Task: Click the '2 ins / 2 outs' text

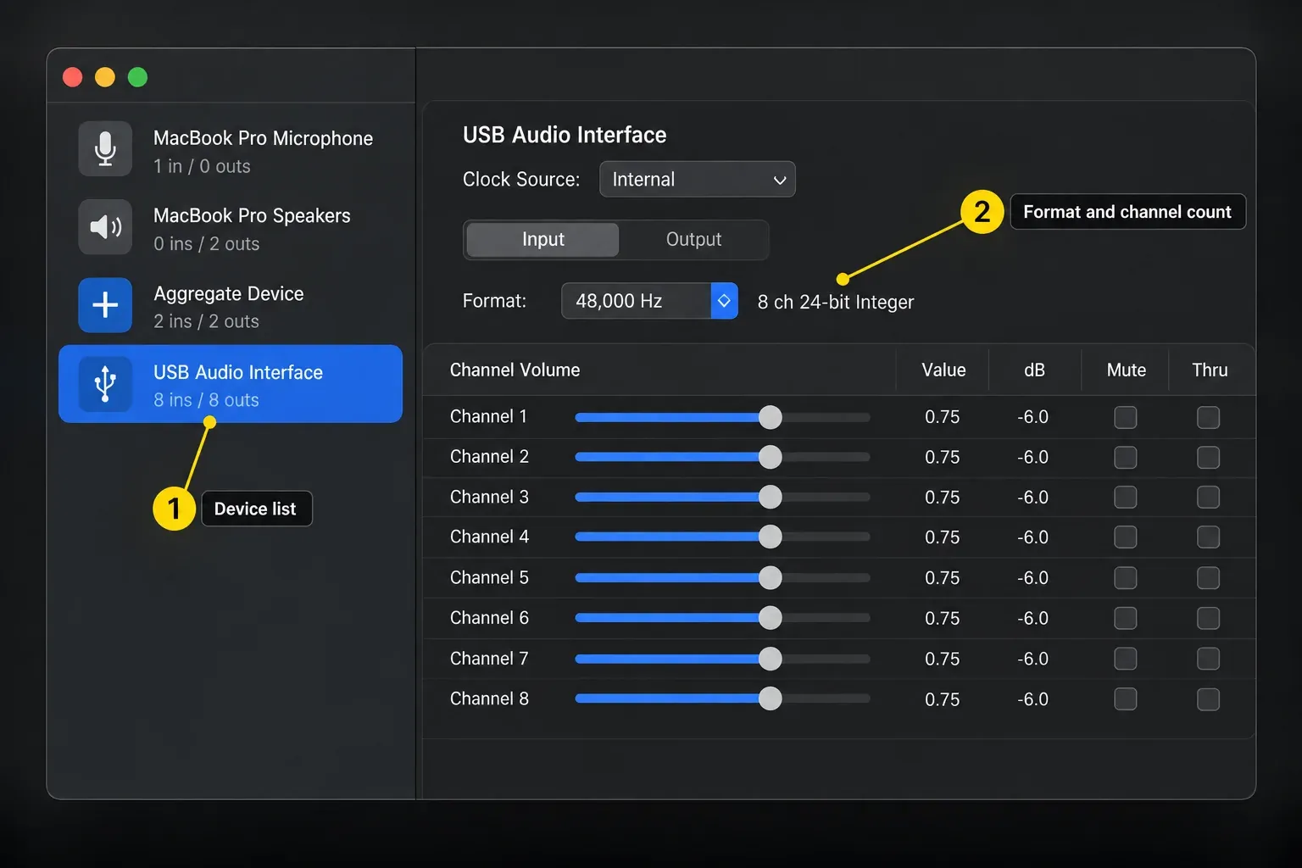Action: click(x=206, y=321)
